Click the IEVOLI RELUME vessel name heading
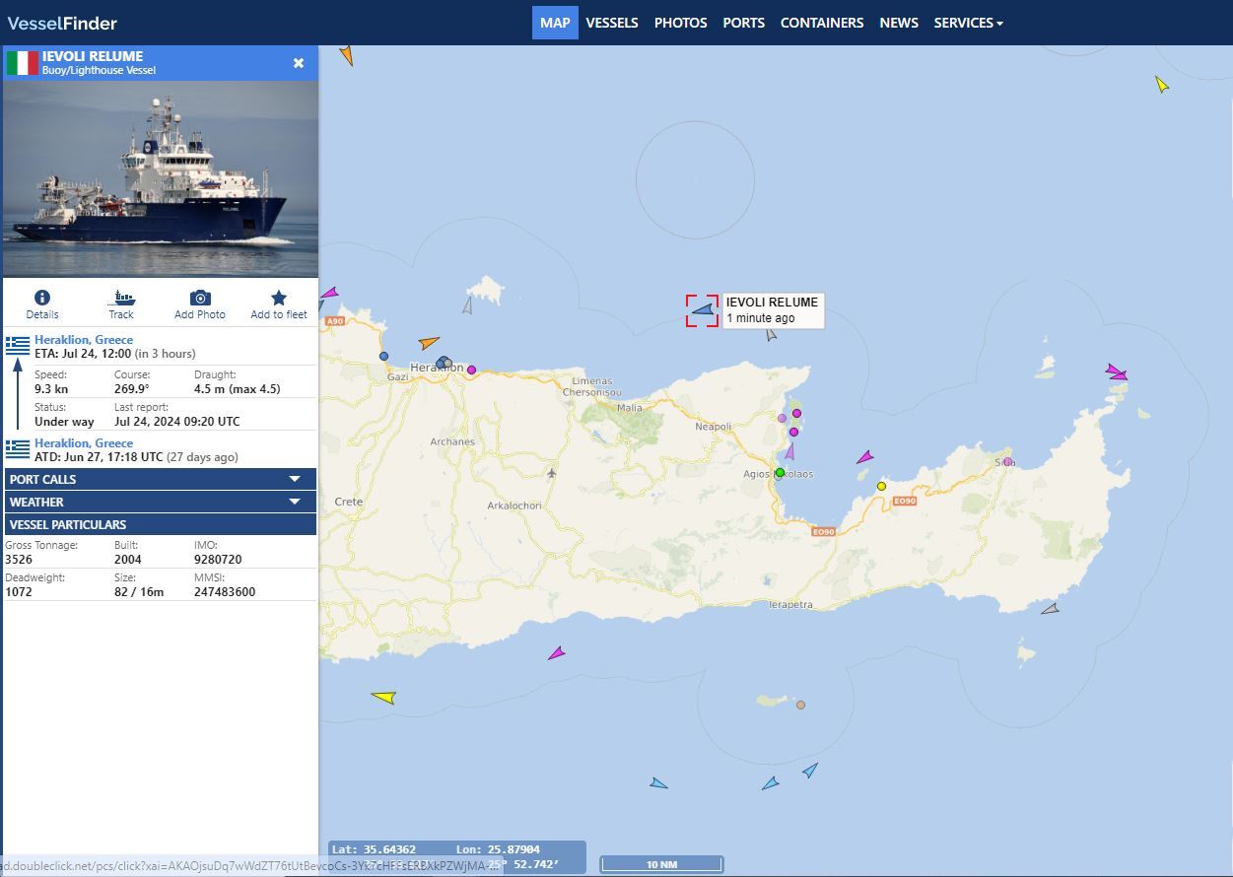This screenshot has width=1233, height=877. click(93, 56)
